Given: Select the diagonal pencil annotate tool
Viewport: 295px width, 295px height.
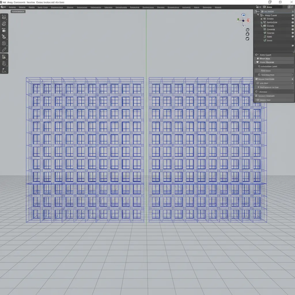Looking at the screenshot, I should tap(4, 50).
